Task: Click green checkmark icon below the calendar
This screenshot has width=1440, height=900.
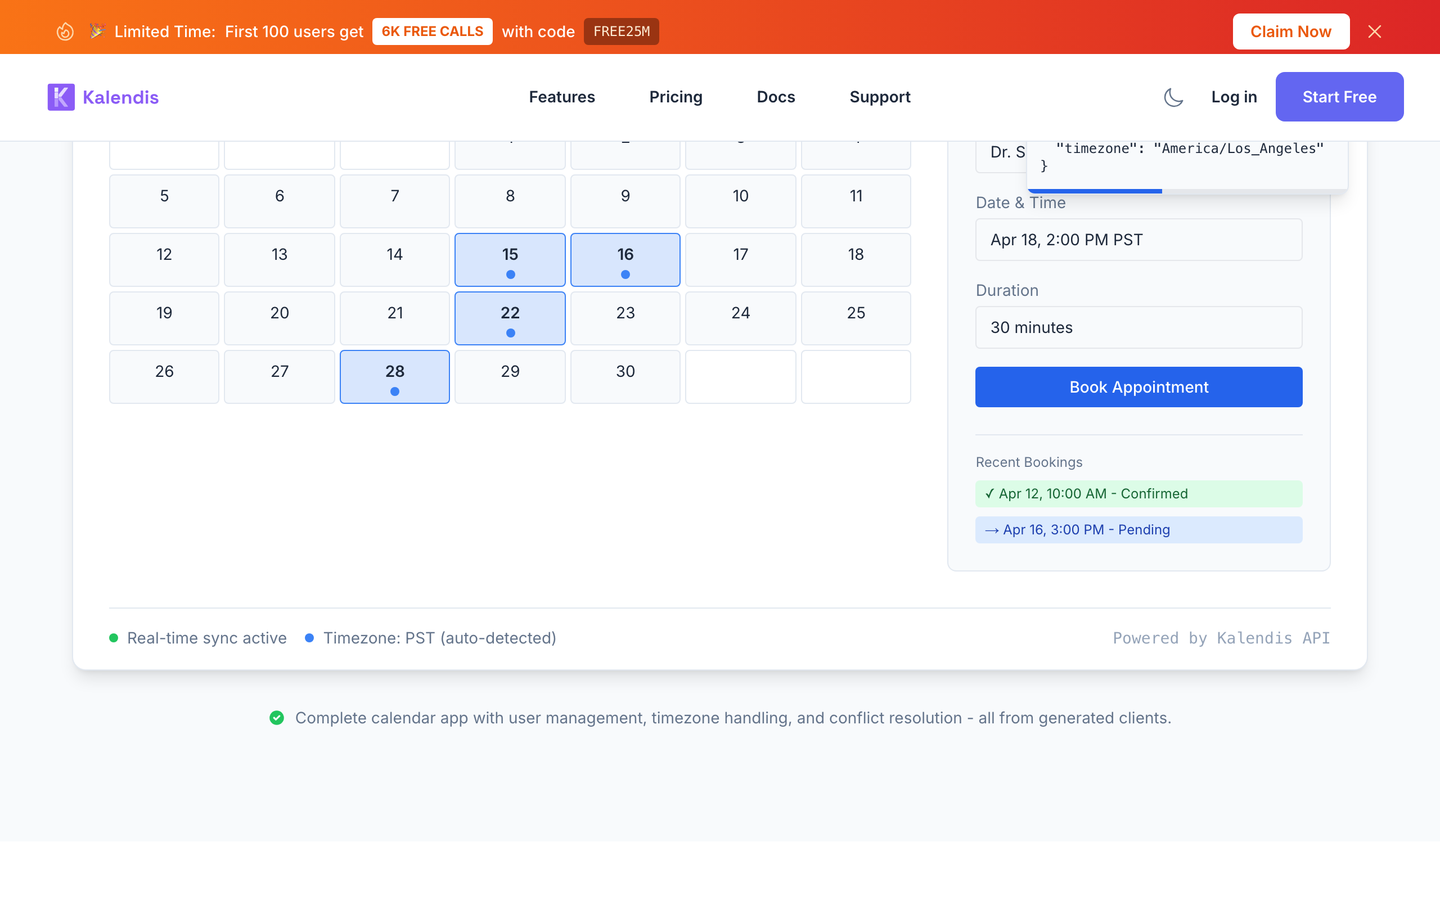Action: point(277,718)
